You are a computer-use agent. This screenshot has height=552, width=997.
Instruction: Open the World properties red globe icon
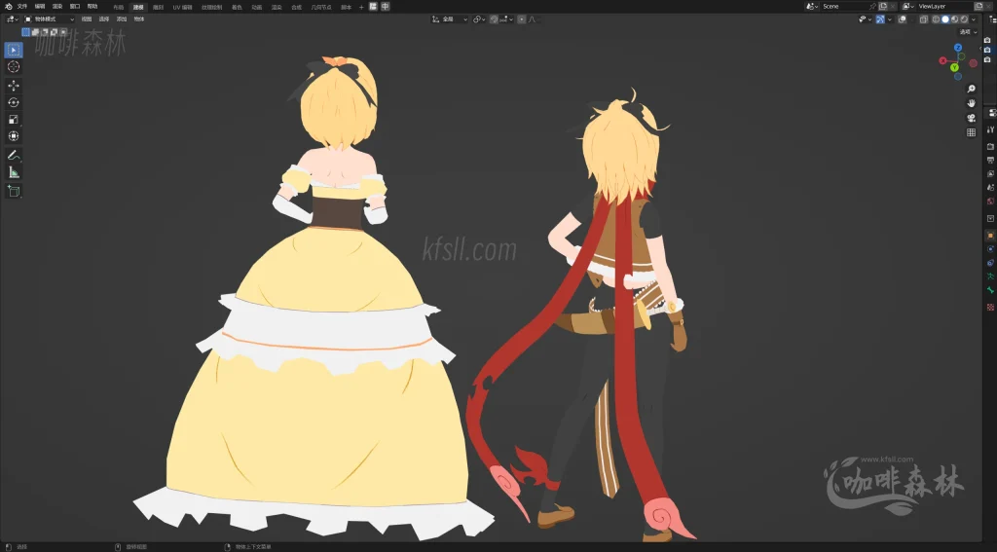click(990, 201)
